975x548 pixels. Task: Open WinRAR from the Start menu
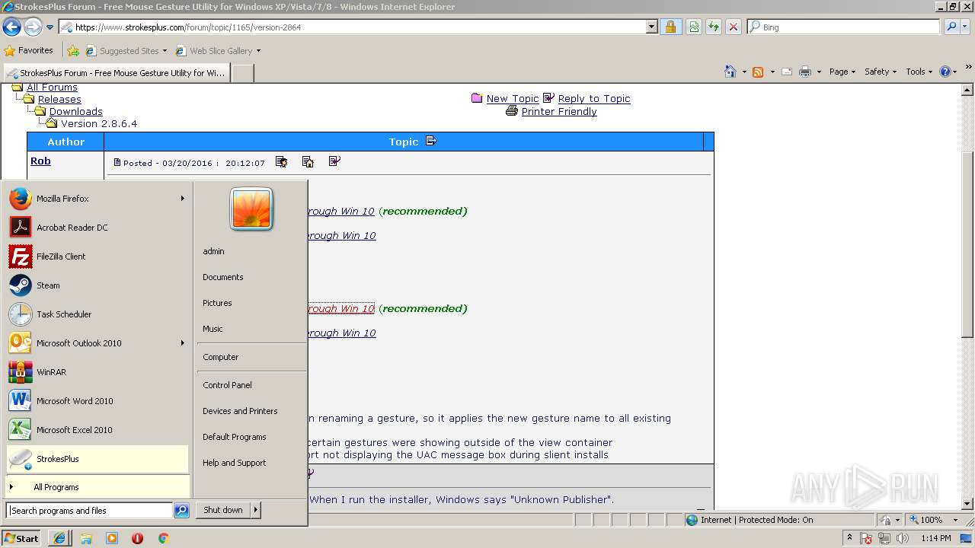[97, 372]
